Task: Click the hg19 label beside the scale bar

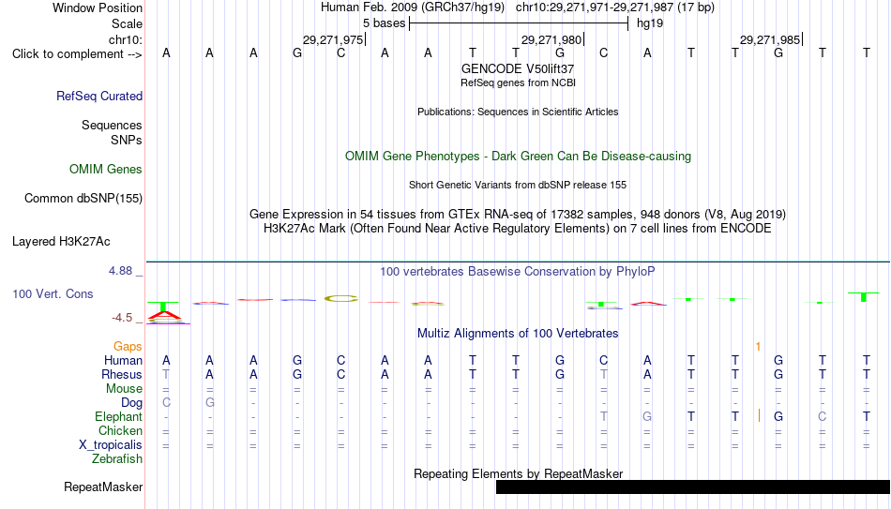Action: (650, 23)
